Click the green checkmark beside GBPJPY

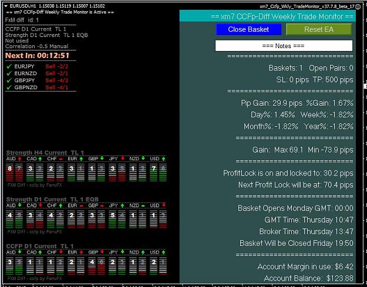coord(9,80)
